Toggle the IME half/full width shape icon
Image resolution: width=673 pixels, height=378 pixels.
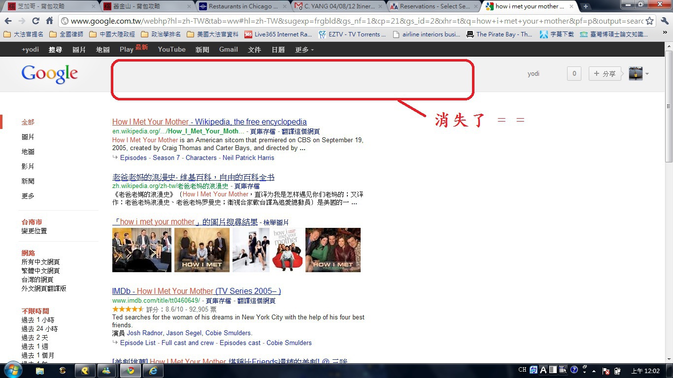tap(553, 370)
